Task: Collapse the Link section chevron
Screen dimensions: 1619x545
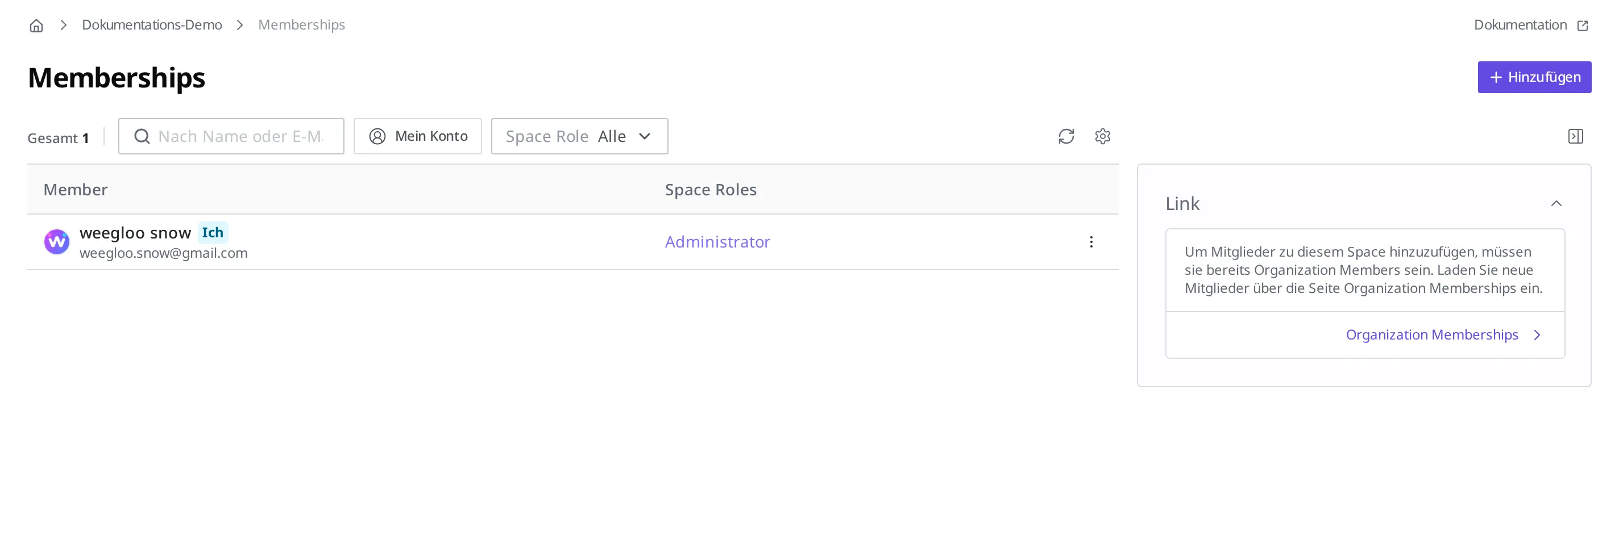Action: point(1556,203)
